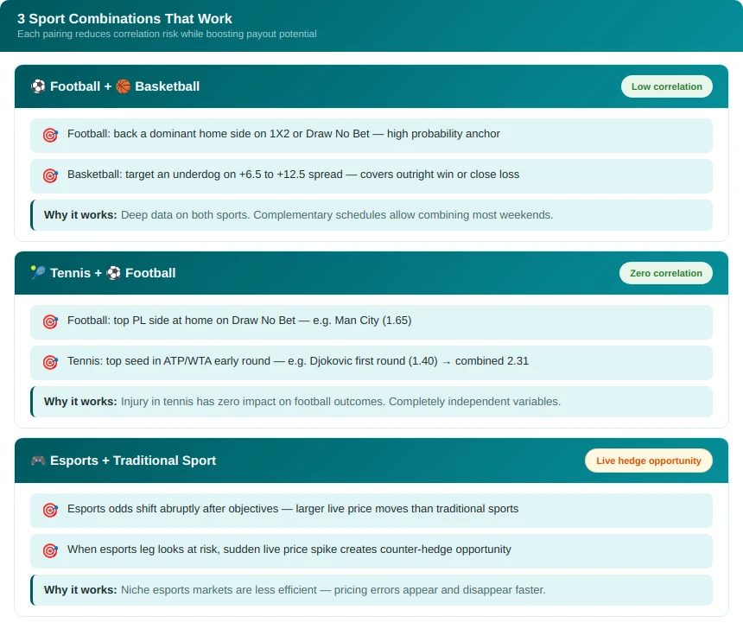Select the '3 Sport Combinations That Work' title
This screenshot has height=629, width=743.
124,18
